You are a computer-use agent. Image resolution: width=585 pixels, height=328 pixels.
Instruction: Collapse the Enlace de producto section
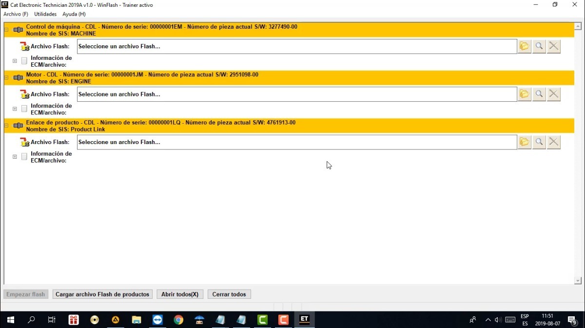tap(6, 126)
